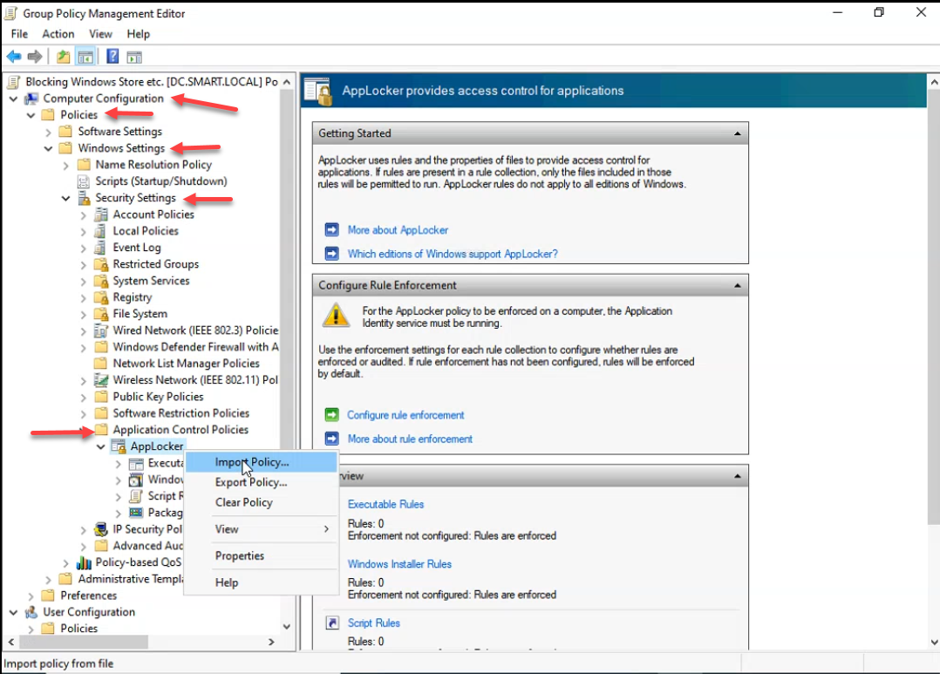This screenshot has width=940, height=674.
Task: Open the Windows Installer Rules link in overview
Action: [x=399, y=564]
